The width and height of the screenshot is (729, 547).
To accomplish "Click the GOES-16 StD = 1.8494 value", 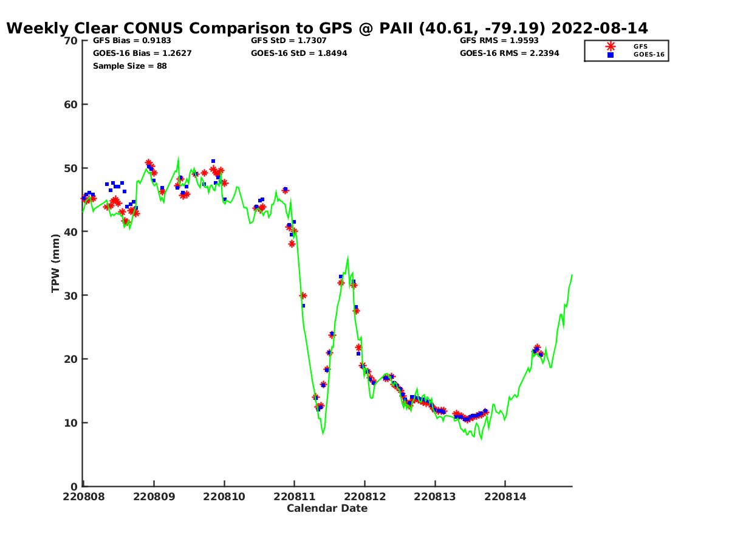I will pos(299,53).
